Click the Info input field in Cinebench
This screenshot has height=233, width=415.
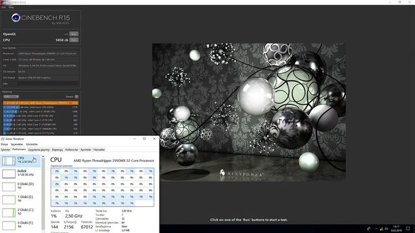[48, 83]
